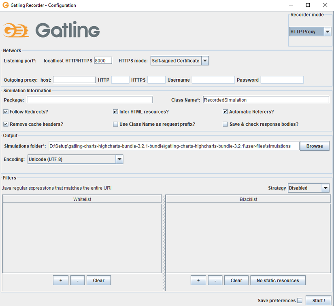This screenshot has width=334, height=306.
Task: Click the No static resources button
Action: pos(278,281)
